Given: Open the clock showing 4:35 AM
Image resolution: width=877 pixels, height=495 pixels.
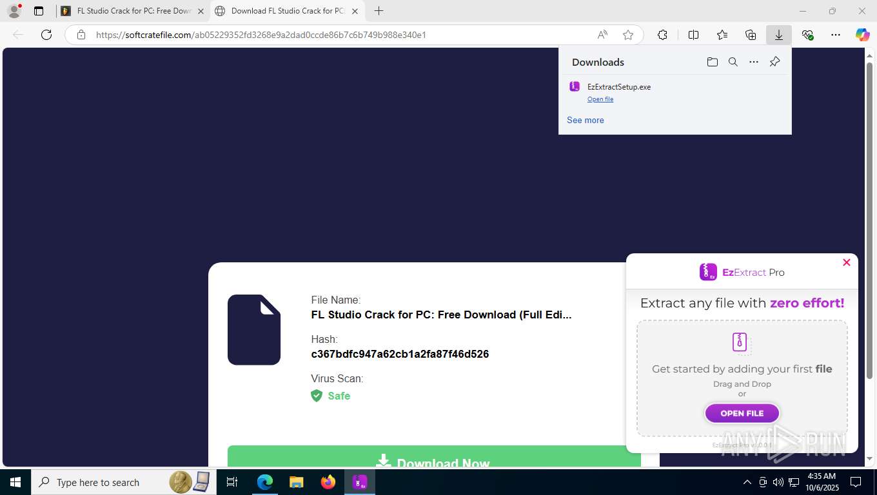Looking at the screenshot, I should pyautogui.click(x=821, y=482).
